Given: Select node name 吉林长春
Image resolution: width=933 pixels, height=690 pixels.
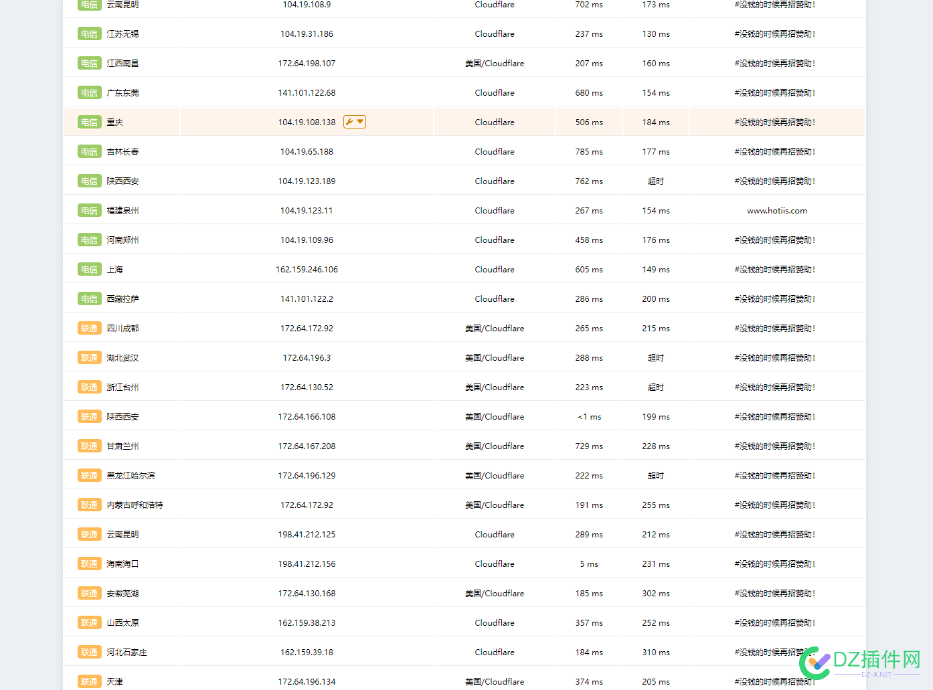Looking at the screenshot, I should click(123, 152).
